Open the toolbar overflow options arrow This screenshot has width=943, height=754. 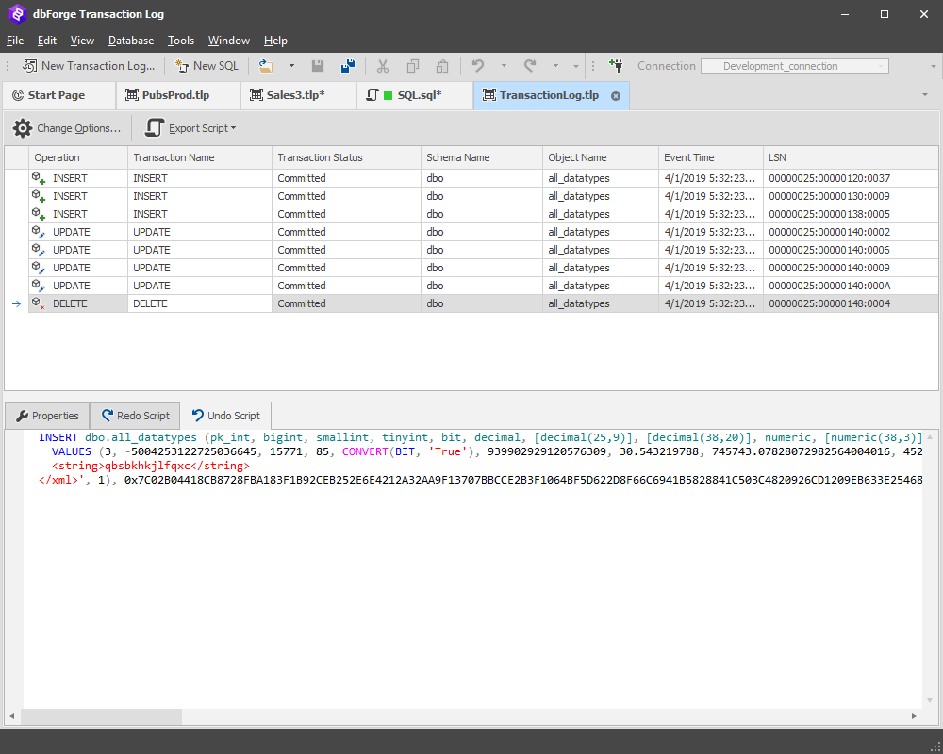(933, 66)
